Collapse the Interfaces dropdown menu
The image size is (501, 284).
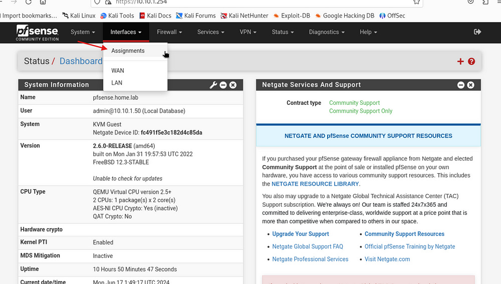[126, 32]
